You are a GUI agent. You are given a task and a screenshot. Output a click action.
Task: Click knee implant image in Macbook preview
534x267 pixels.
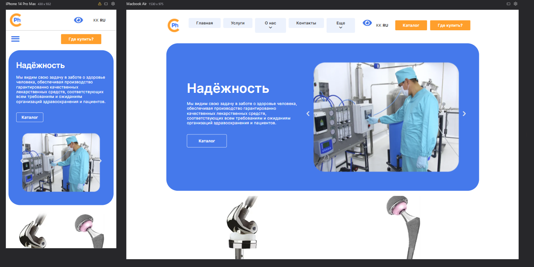[242, 227]
